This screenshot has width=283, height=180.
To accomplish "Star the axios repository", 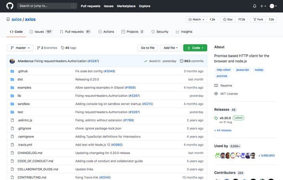I will pyautogui.click(x=228, y=19).
